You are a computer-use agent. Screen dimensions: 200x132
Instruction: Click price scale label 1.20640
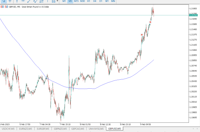coord(193,71)
